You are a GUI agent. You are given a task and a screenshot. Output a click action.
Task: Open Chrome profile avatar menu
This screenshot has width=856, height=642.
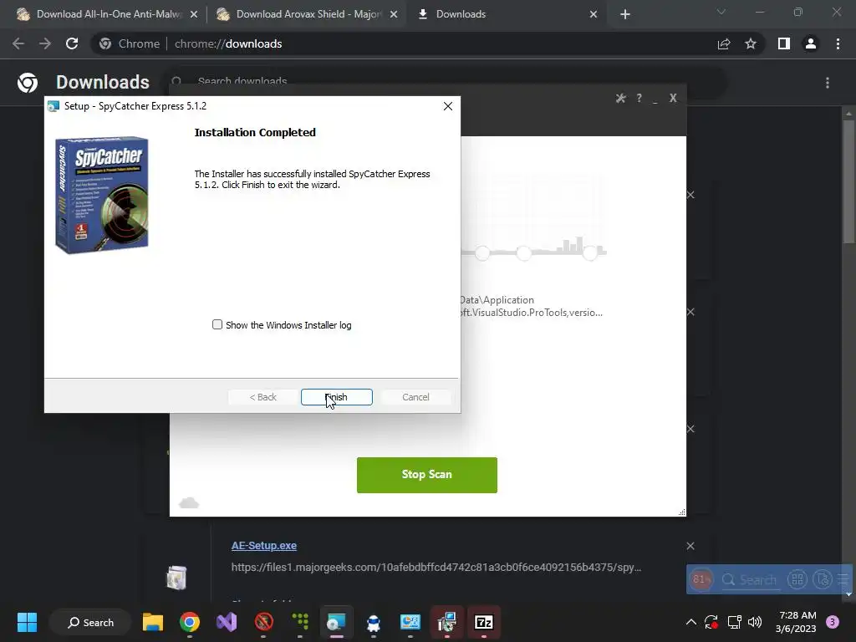[811, 43]
